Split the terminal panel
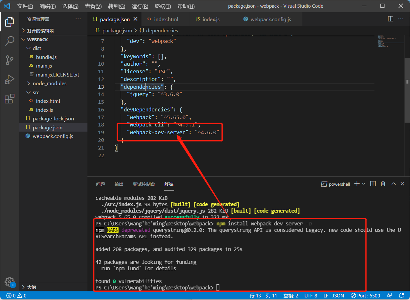Viewport: 410px width, 300px height. tap(373, 184)
